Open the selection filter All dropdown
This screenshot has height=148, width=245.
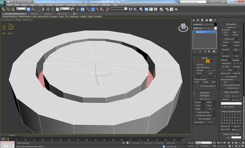point(21,9)
